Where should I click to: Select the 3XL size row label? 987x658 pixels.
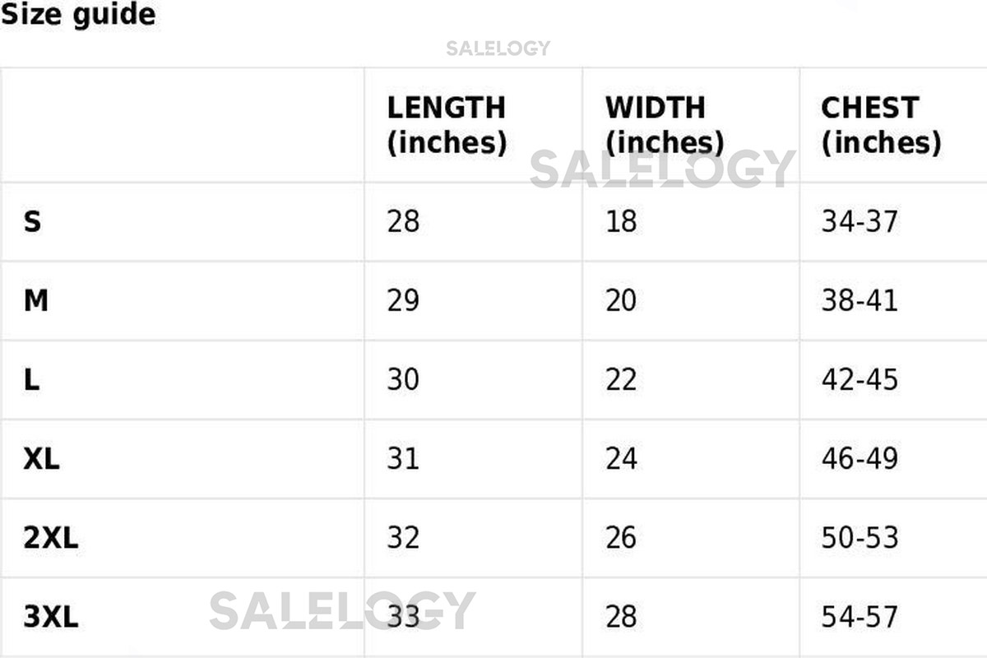[51, 617]
